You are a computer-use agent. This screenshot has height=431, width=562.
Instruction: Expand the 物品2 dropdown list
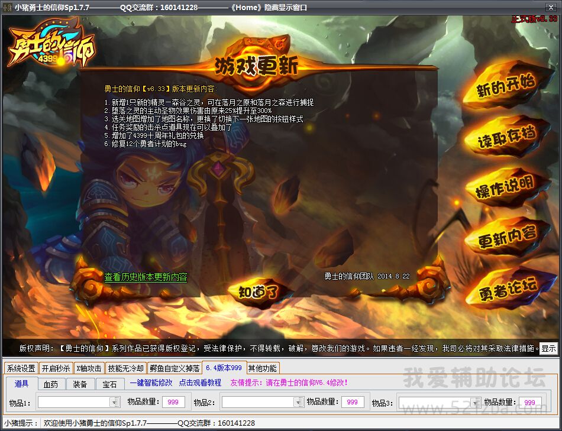(299, 403)
